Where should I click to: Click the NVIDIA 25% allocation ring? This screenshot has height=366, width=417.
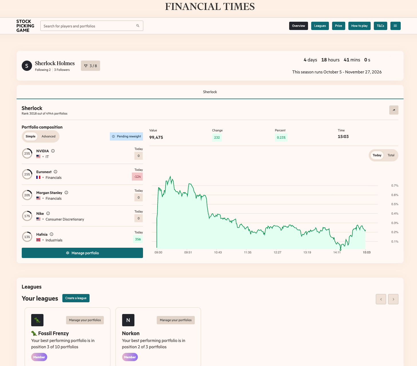(x=27, y=153)
